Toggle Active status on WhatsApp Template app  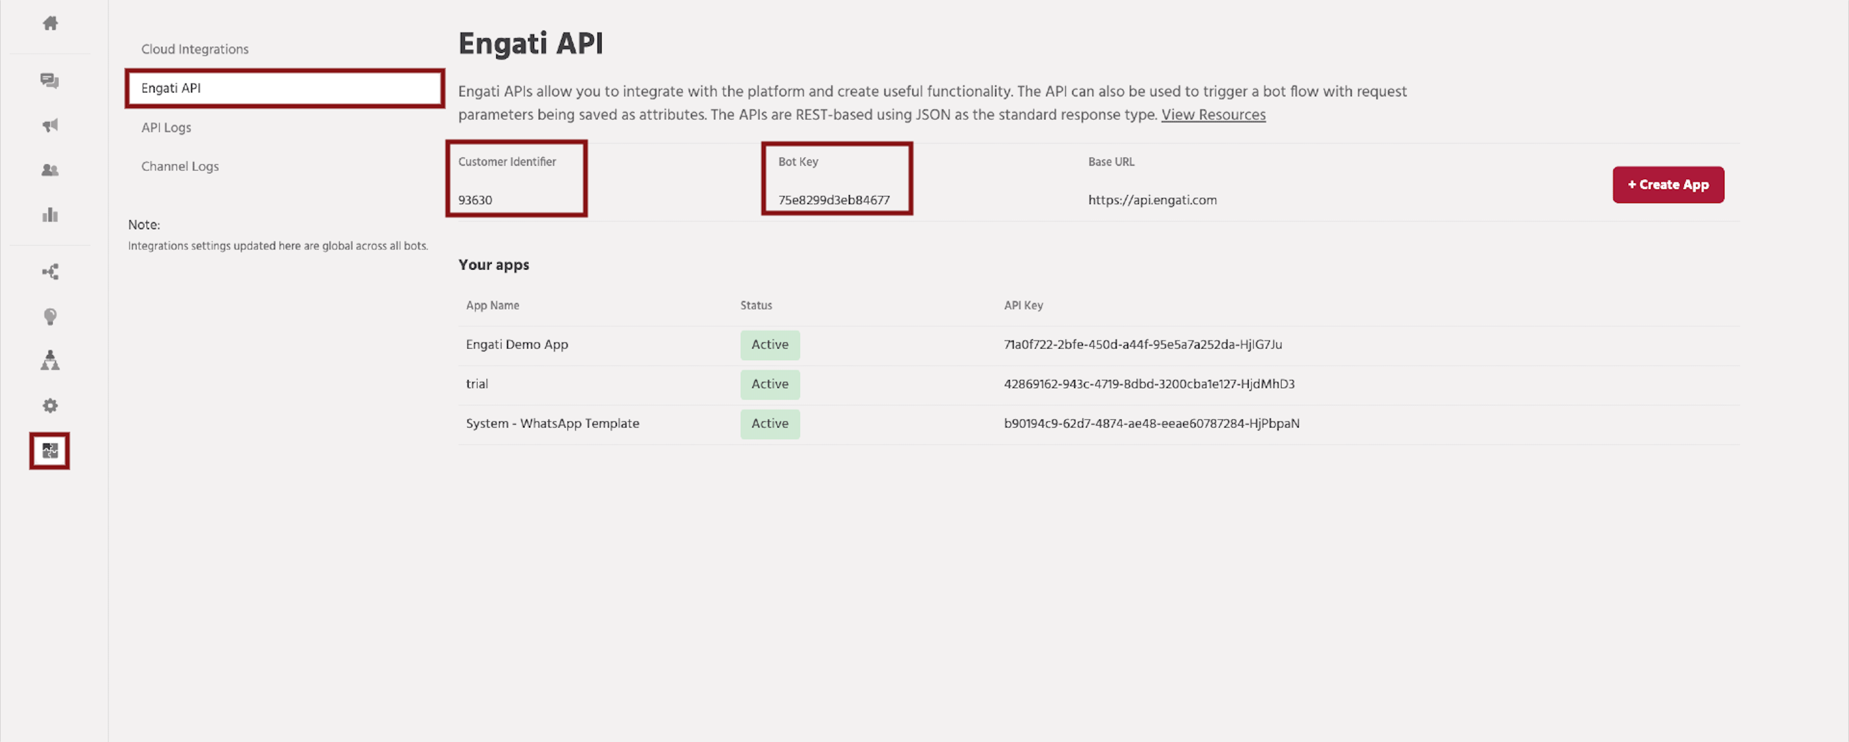tap(770, 424)
